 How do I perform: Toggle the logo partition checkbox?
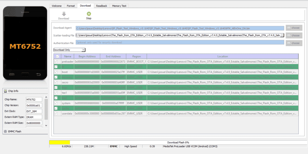click(56, 87)
